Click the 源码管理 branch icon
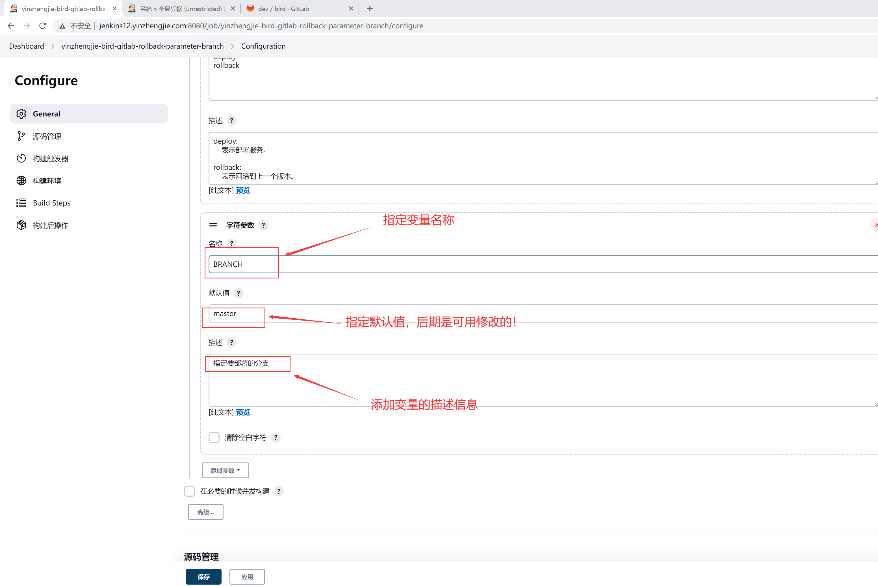Viewport: 878px width, 586px height. (x=21, y=136)
